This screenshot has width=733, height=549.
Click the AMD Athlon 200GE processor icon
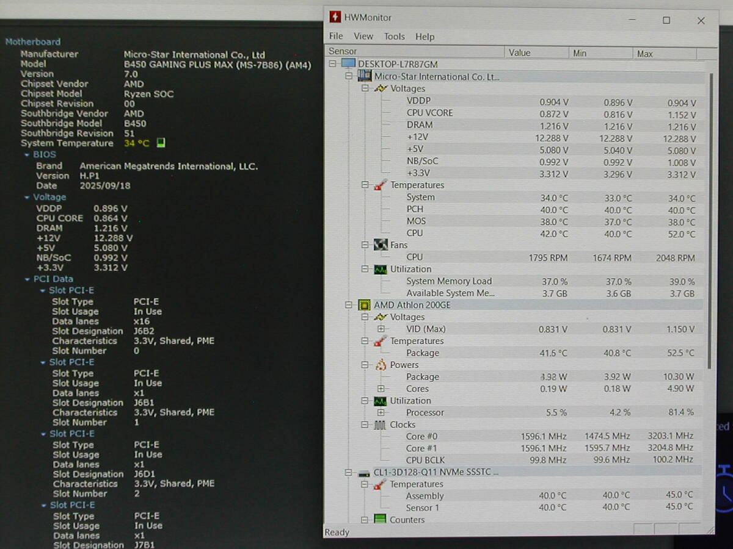(x=364, y=304)
